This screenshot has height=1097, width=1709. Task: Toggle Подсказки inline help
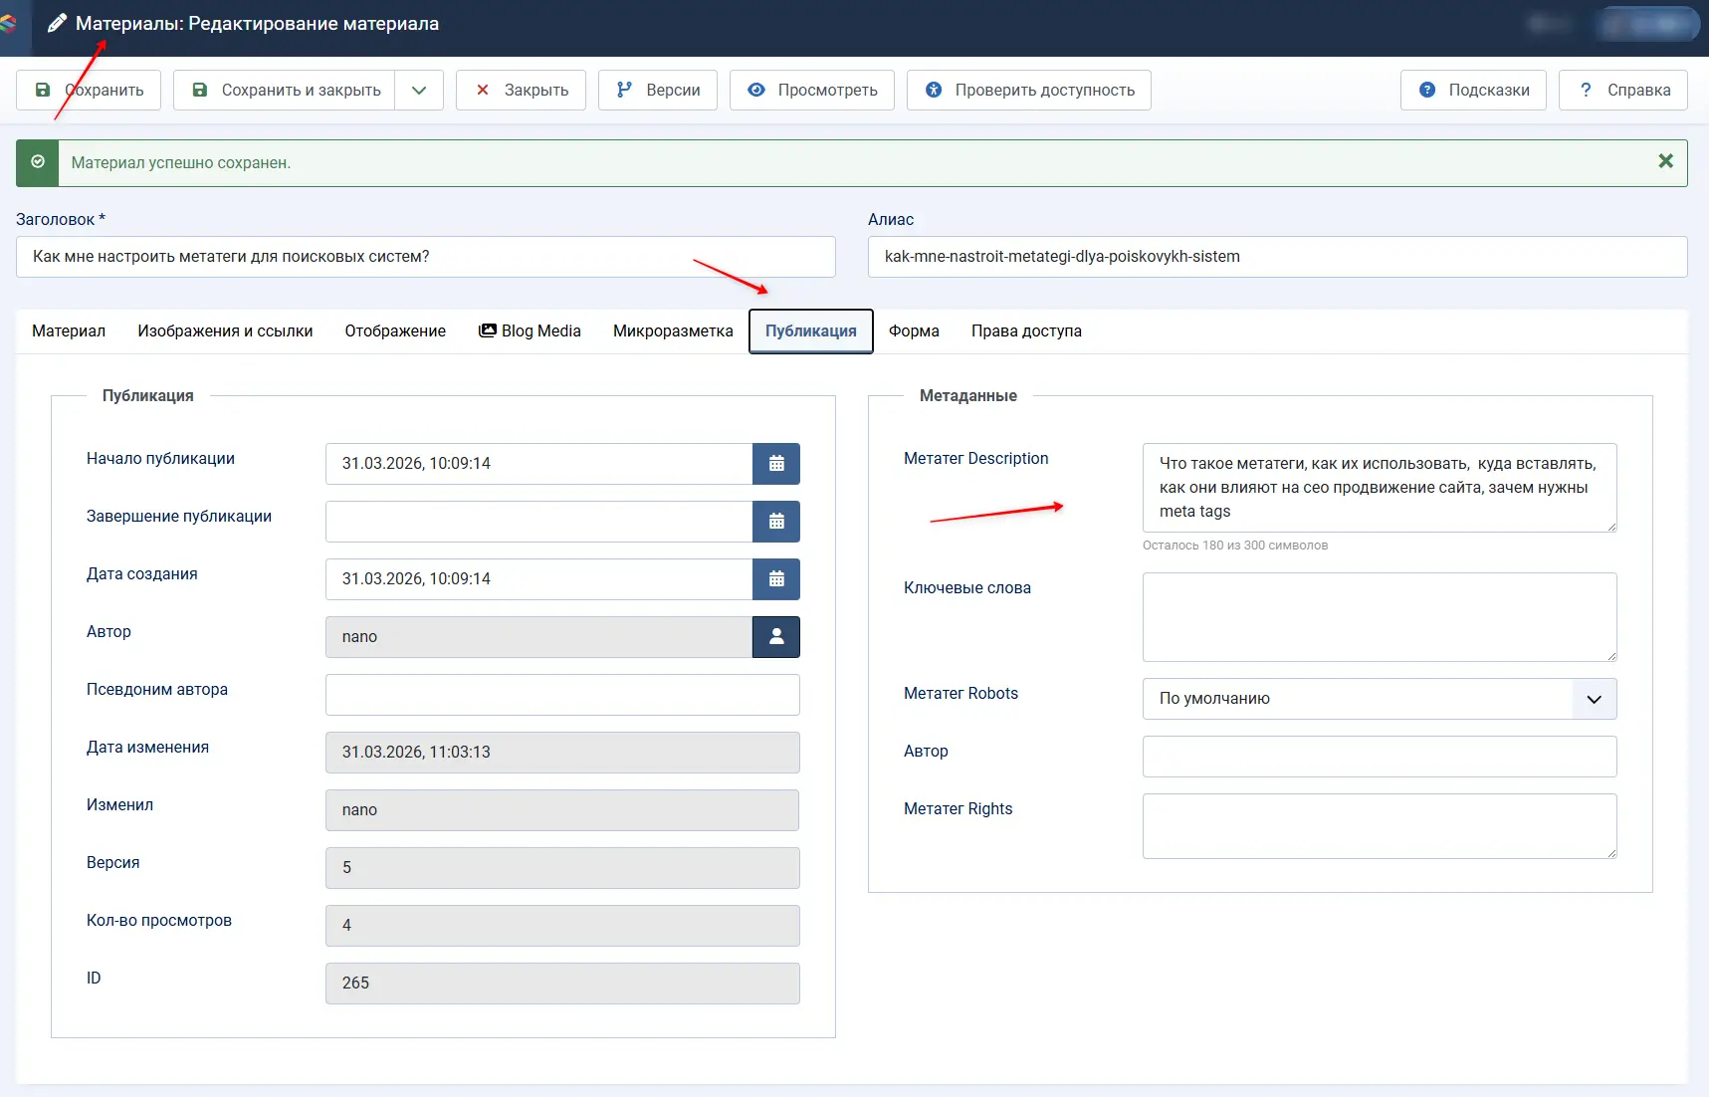pos(1473,91)
